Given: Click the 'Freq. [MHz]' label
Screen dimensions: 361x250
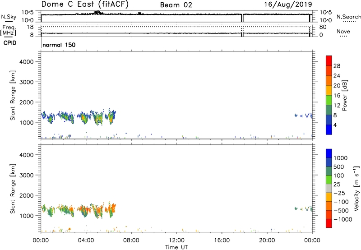Looking at the screenshot, I should tap(9, 30).
